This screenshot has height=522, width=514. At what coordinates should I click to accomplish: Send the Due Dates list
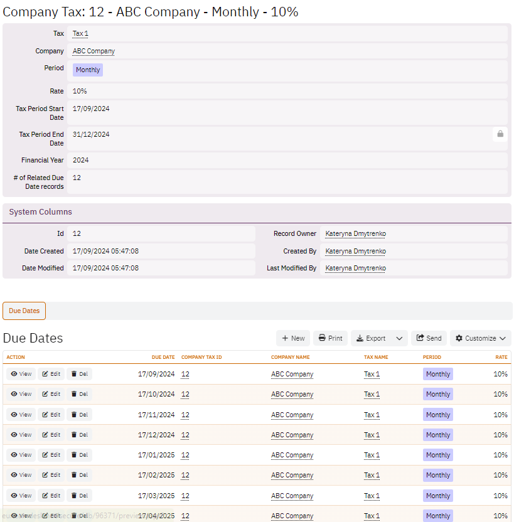click(x=429, y=338)
